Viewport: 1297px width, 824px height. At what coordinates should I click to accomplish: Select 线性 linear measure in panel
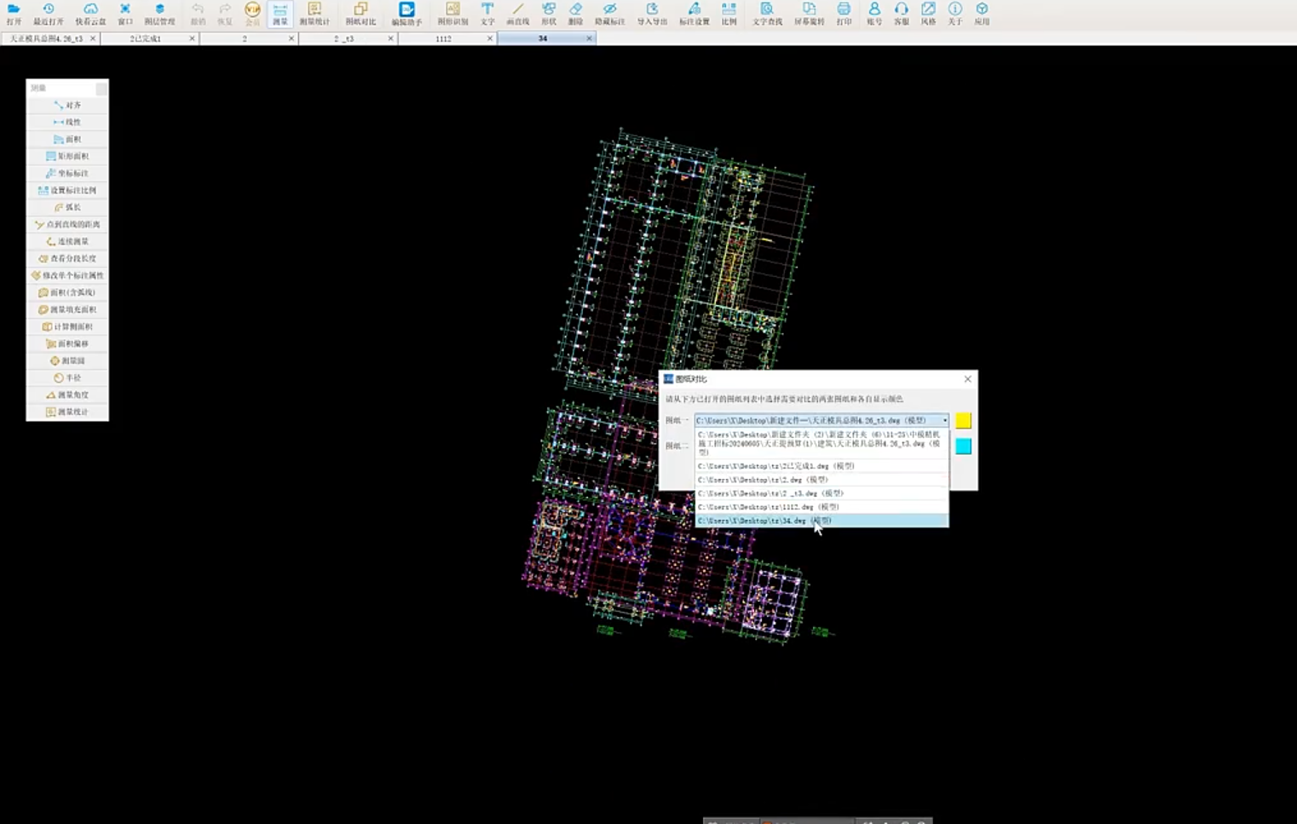(x=67, y=122)
